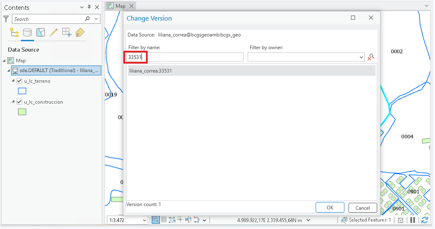435x229 pixels.
Task: Refresh the map view
Action: (424, 220)
